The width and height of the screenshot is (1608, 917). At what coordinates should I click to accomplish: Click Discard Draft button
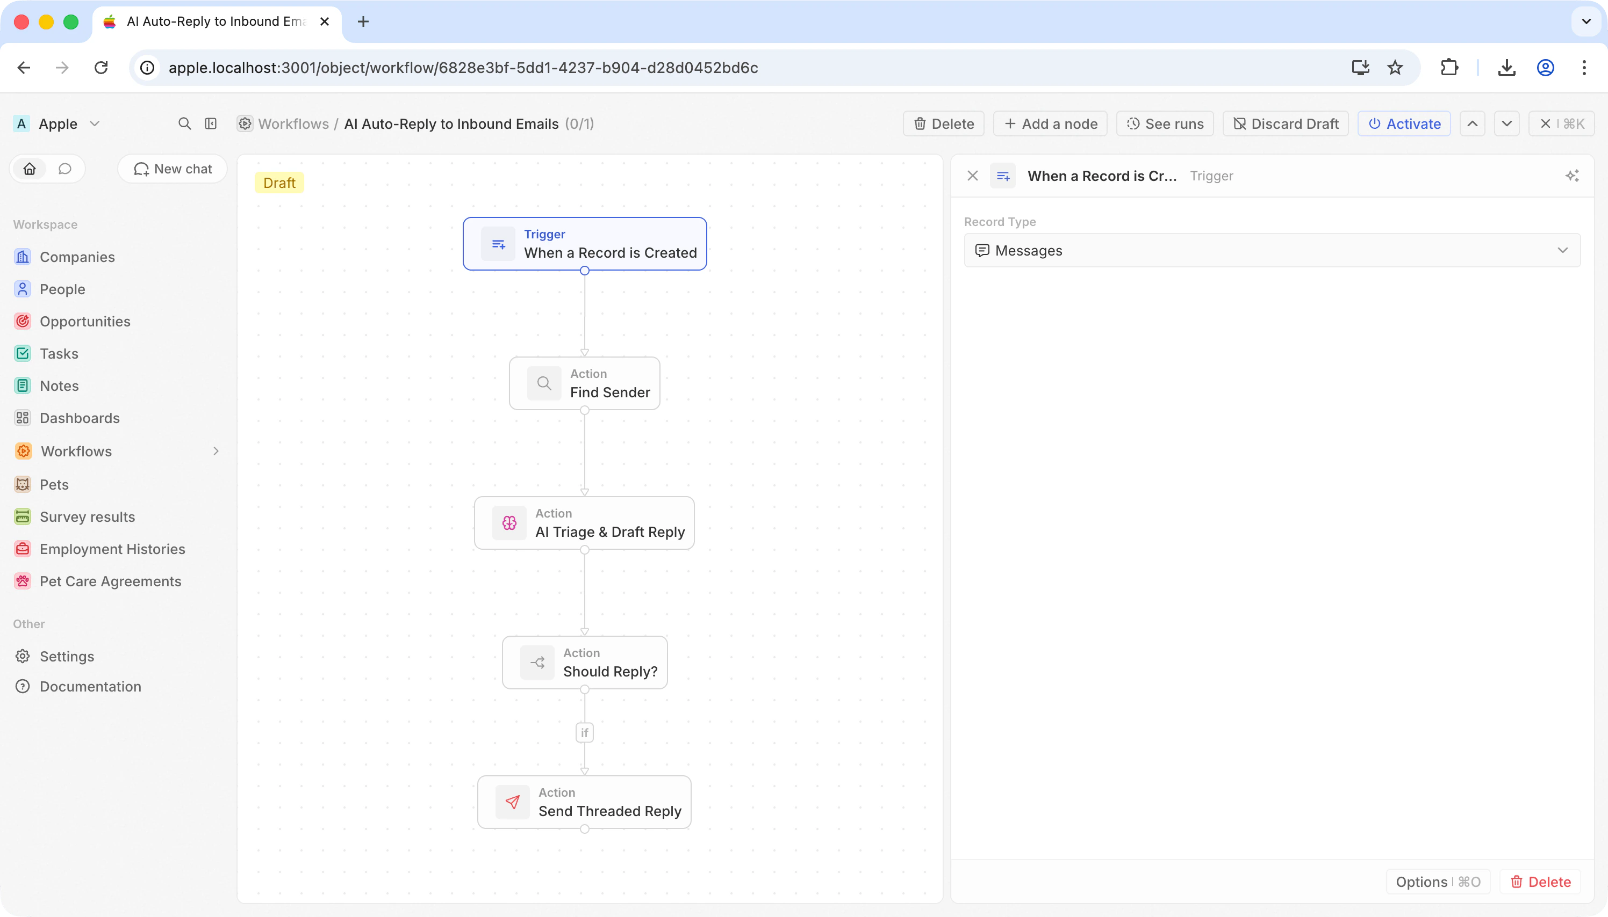1285,123
